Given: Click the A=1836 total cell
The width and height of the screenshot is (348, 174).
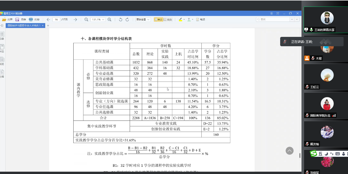Looking at the screenshot, I should tap(150, 118).
